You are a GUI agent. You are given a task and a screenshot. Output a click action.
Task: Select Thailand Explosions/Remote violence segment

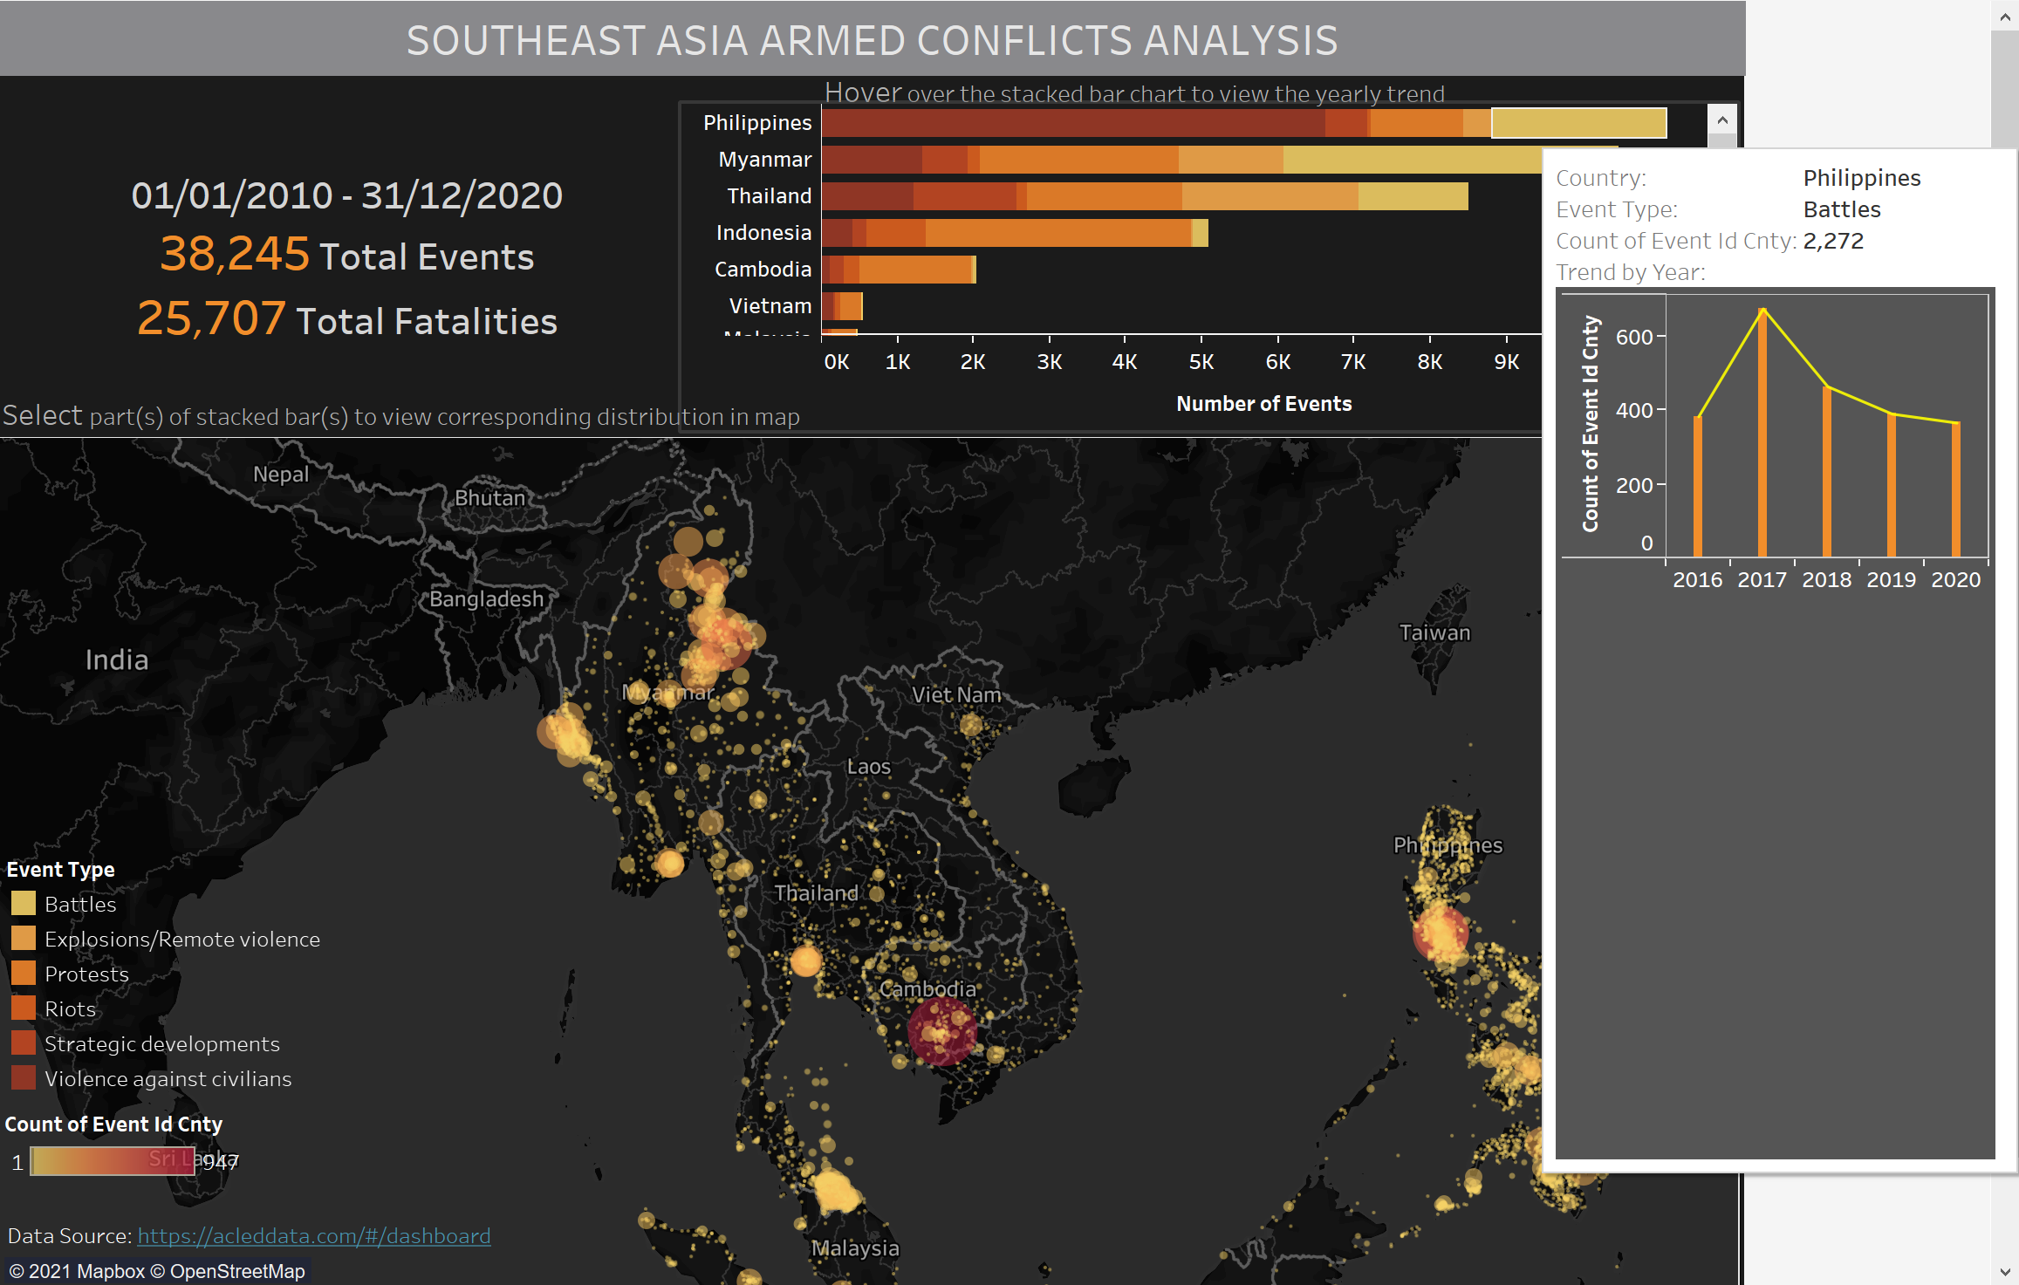1270,196
